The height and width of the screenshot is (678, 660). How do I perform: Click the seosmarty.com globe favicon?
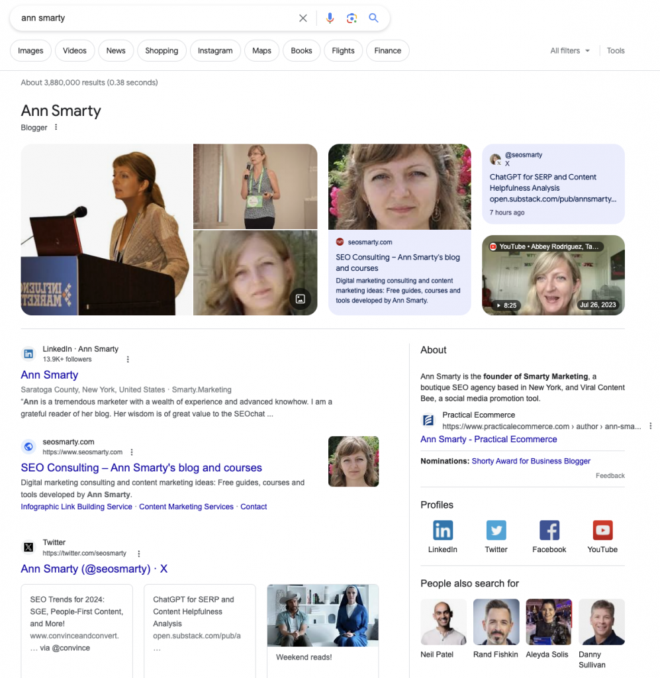click(x=28, y=446)
